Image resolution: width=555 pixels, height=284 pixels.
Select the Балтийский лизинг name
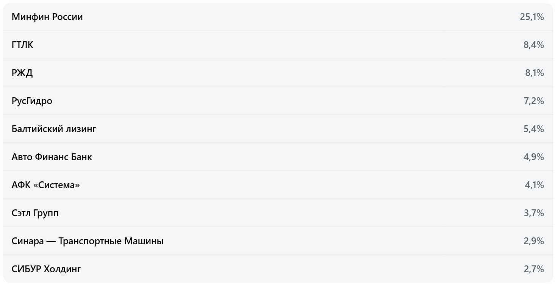point(54,129)
